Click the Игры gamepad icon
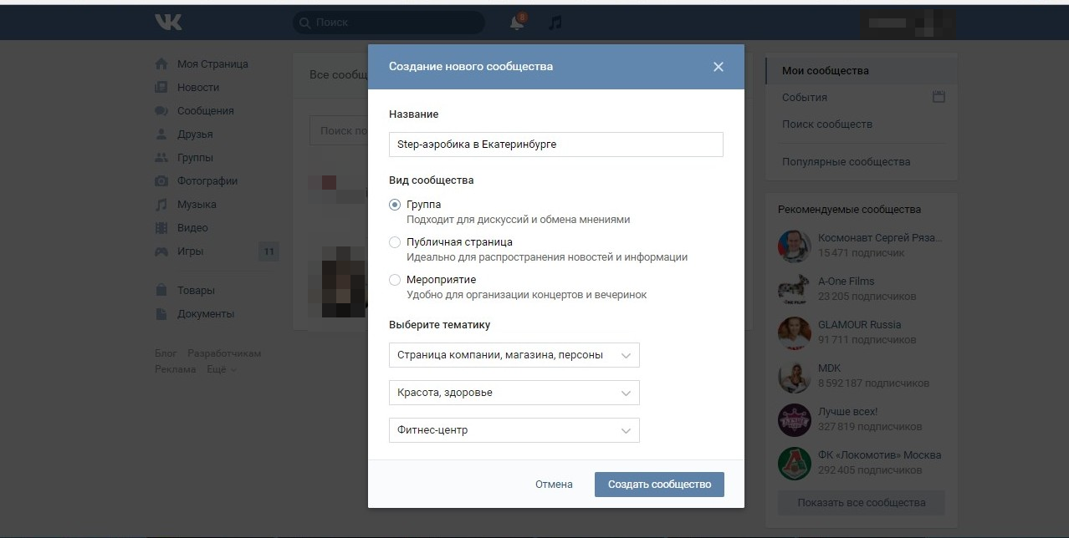Viewport: 1069px width, 538px height. (x=161, y=251)
